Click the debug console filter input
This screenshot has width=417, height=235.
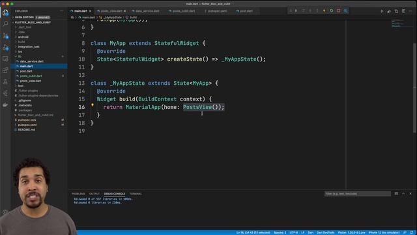coord(358,194)
